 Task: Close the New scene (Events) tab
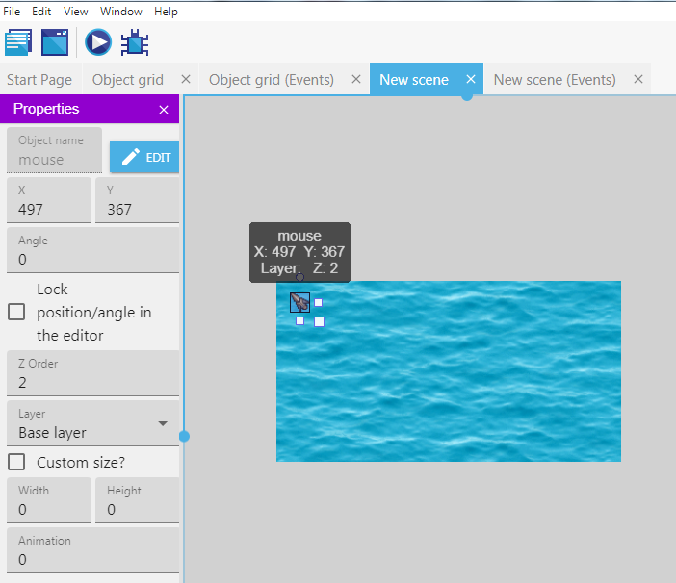pos(638,79)
